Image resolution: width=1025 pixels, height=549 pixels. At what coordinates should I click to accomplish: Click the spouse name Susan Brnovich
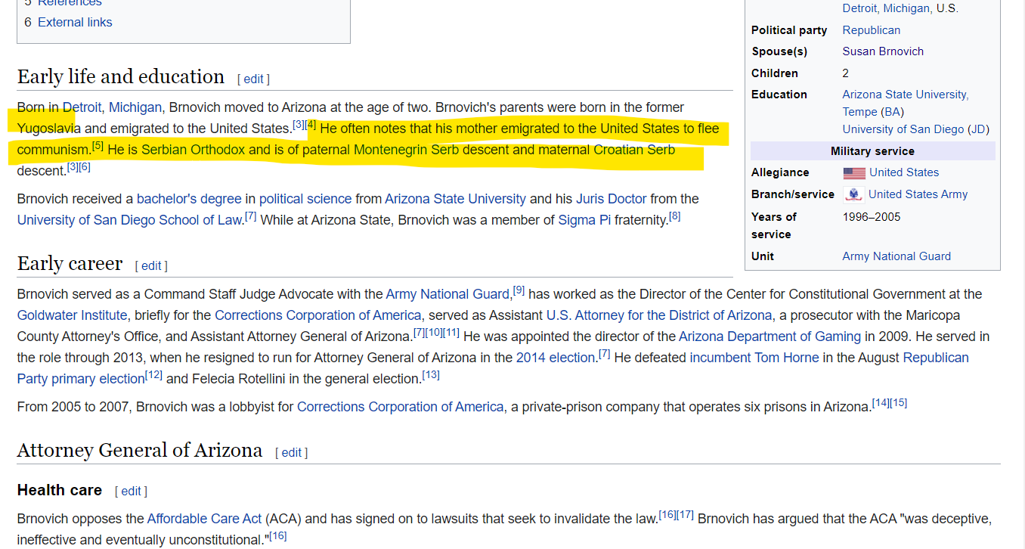tap(883, 51)
